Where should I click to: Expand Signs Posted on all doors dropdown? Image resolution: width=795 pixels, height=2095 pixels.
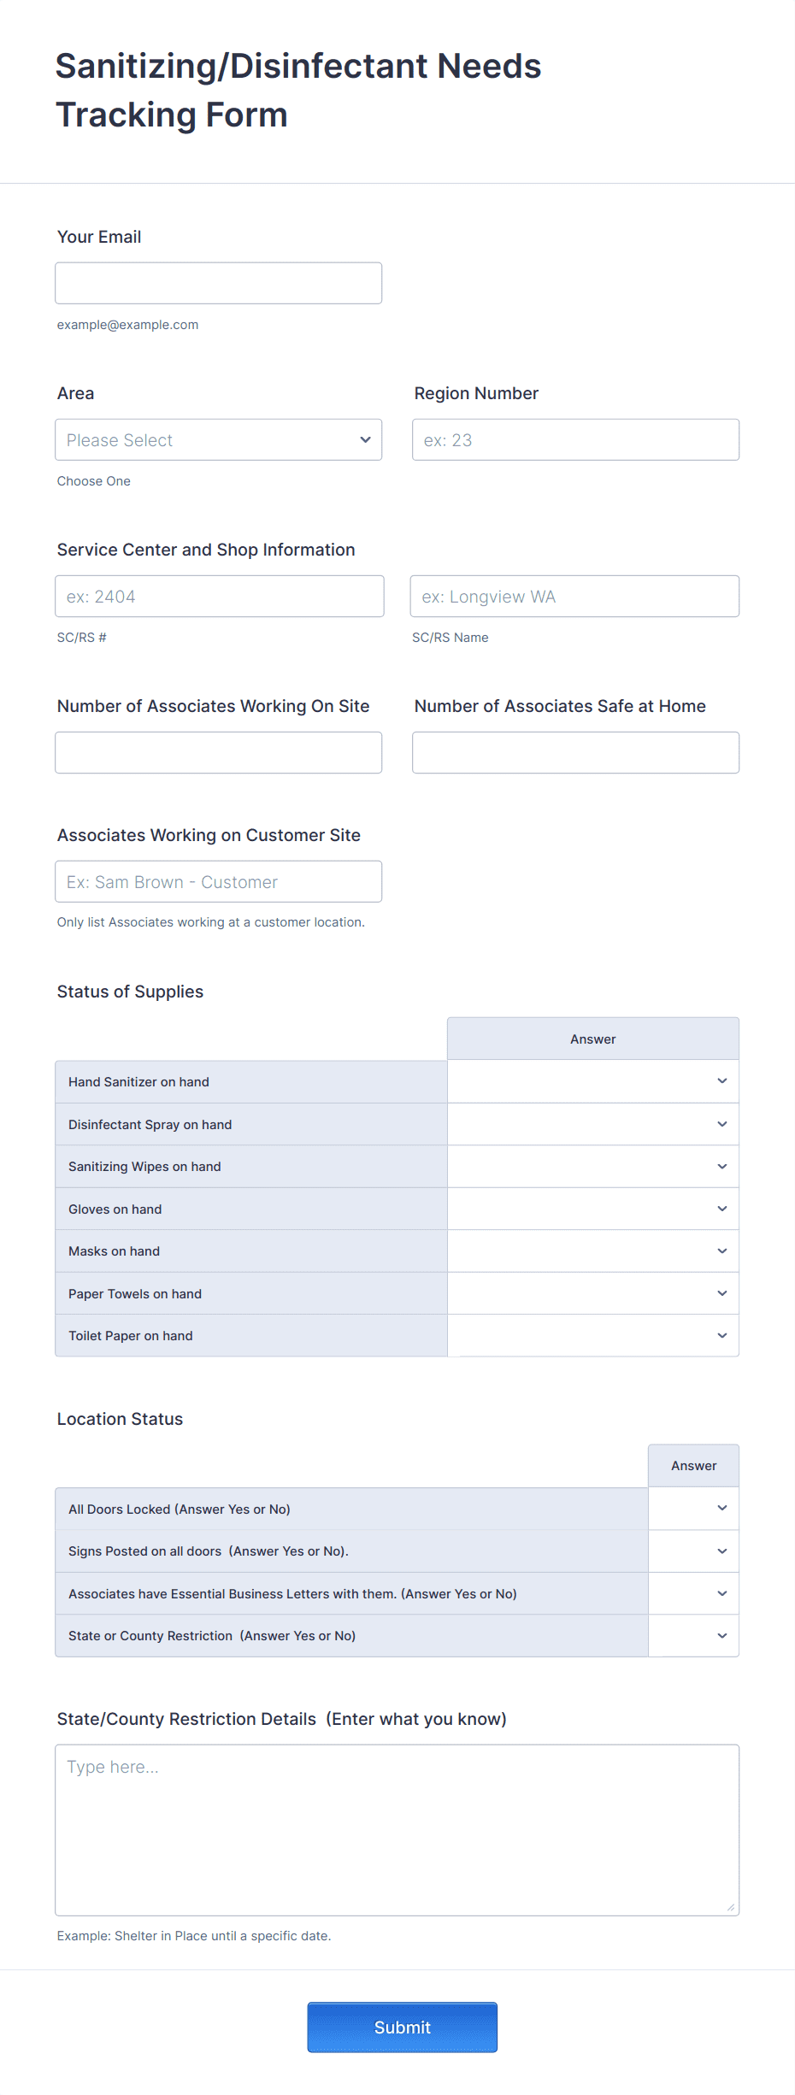pos(693,1551)
